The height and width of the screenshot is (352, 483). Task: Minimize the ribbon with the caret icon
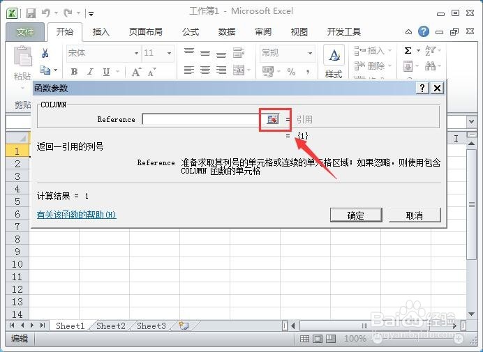tap(408, 31)
